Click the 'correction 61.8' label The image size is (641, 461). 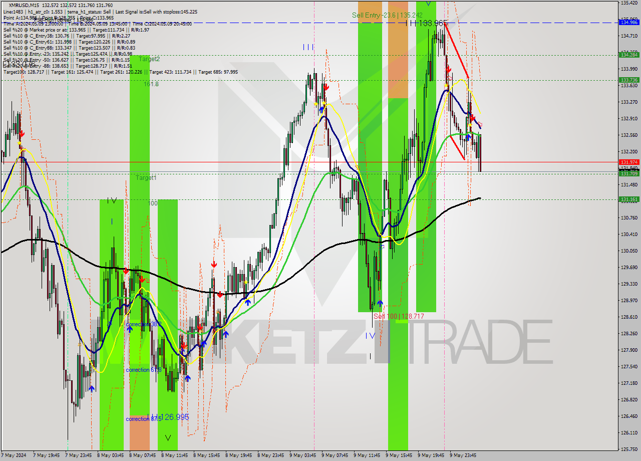[x=143, y=370]
